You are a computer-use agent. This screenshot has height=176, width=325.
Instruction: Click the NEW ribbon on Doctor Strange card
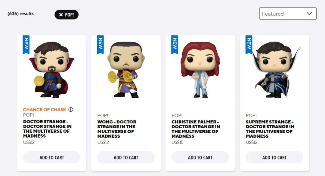click(x=26, y=44)
